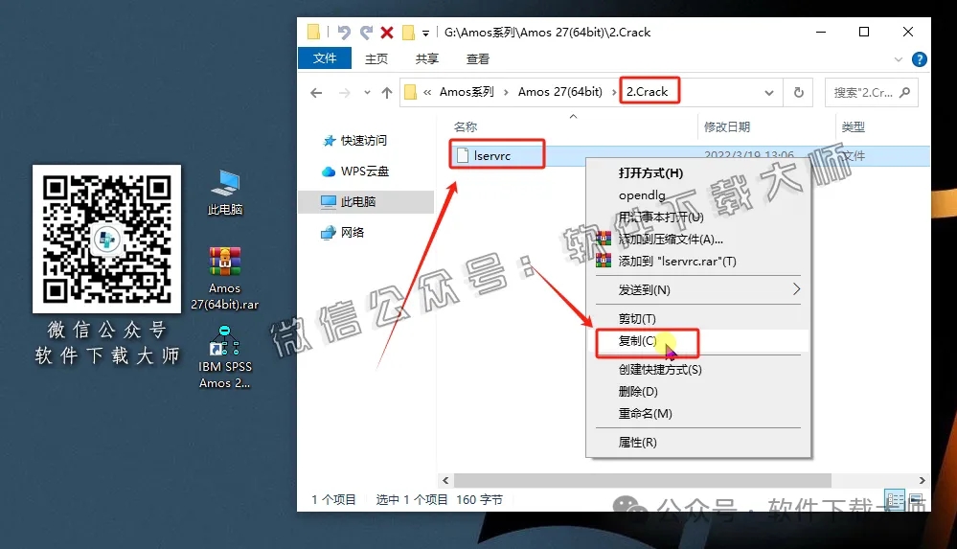Click the horizontal scrollbar thumb
Image resolution: width=957 pixels, height=549 pixels.
(x=642, y=481)
